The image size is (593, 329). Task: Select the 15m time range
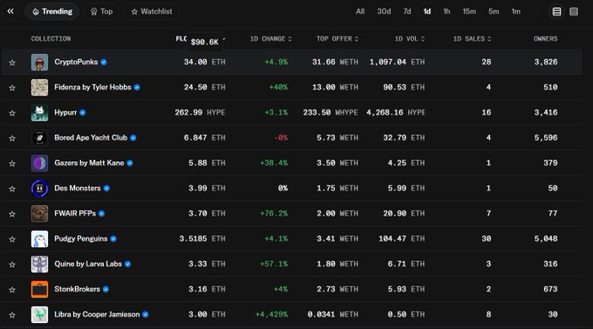tap(469, 11)
